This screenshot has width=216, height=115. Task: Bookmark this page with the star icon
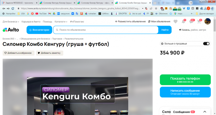pos(156,8)
